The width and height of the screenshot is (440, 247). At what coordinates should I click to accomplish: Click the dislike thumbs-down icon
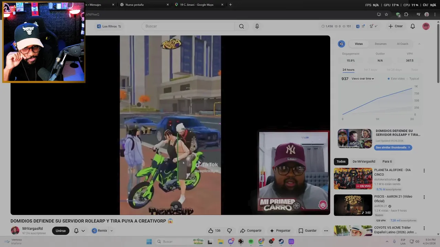coord(229,231)
